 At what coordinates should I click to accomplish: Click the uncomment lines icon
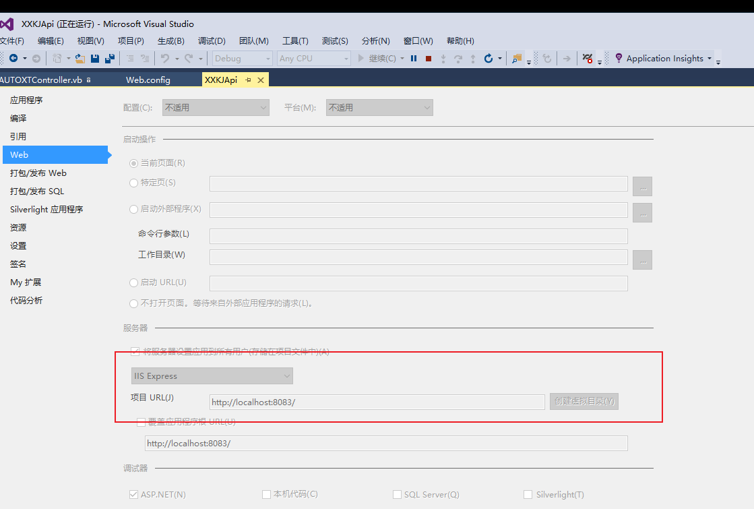145,58
